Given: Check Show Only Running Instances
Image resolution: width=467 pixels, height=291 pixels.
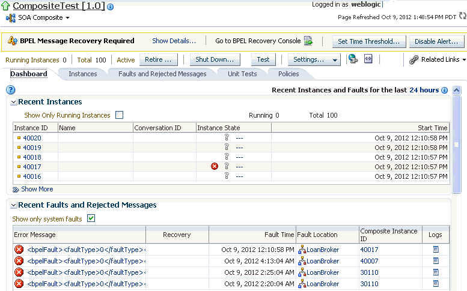Looking at the screenshot, I should pos(119,115).
